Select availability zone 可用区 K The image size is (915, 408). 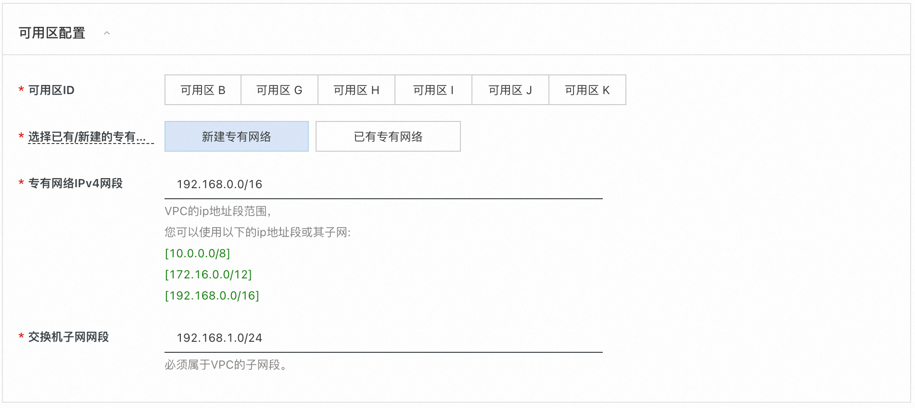(x=587, y=90)
